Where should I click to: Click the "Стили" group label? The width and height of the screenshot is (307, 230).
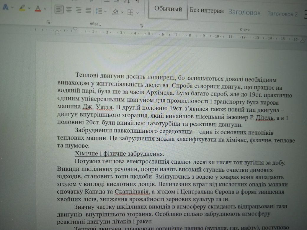pos(244,30)
